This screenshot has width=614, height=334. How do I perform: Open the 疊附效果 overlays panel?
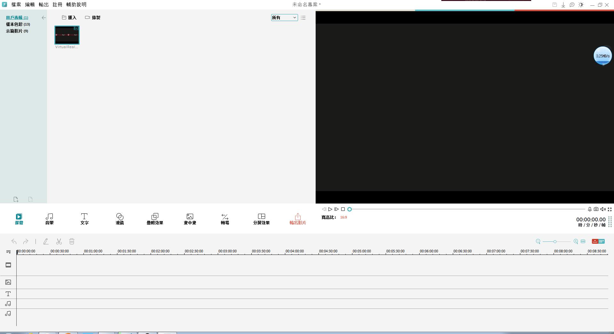155,219
